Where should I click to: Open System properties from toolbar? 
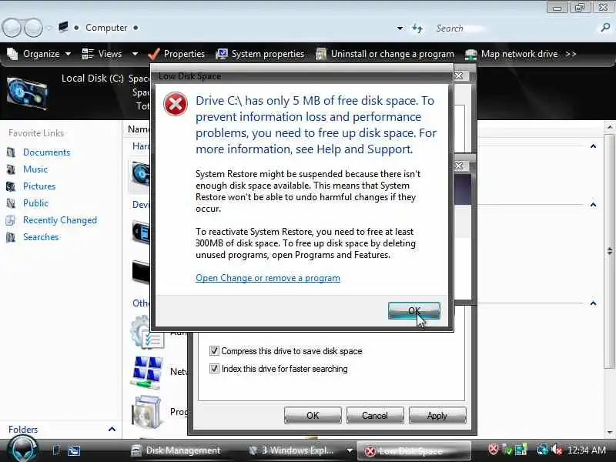pos(267,54)
